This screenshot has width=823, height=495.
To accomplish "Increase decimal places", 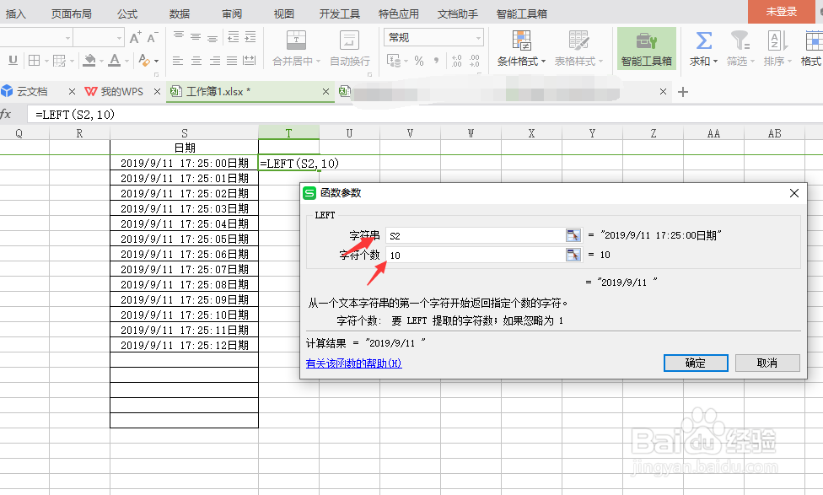I will [457, 61].
